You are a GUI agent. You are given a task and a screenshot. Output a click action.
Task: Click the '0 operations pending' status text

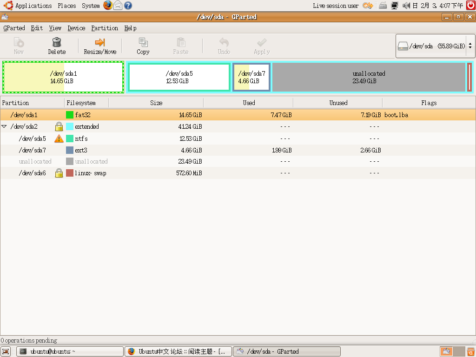[29, 340]
